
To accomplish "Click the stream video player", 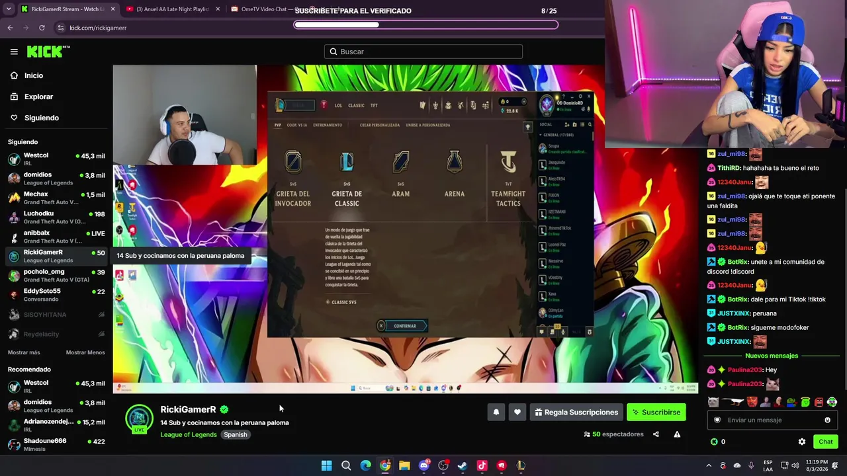I will pos(405,229).
